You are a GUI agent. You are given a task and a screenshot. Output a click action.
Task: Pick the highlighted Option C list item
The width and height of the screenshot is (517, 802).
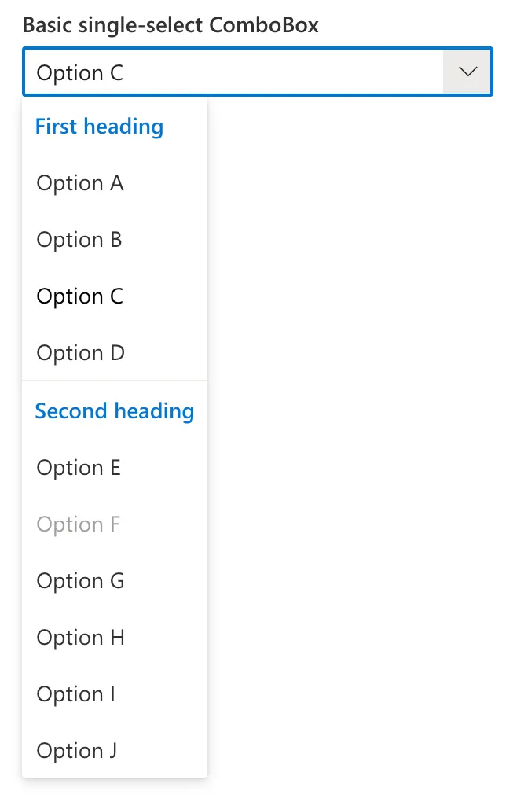(x=80, y=296)
